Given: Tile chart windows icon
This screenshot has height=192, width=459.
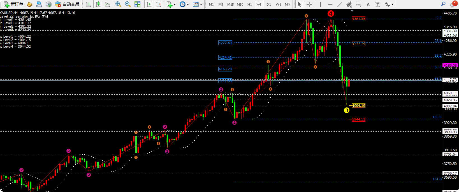Looking at the screenshot, I should tap(137, 4).
